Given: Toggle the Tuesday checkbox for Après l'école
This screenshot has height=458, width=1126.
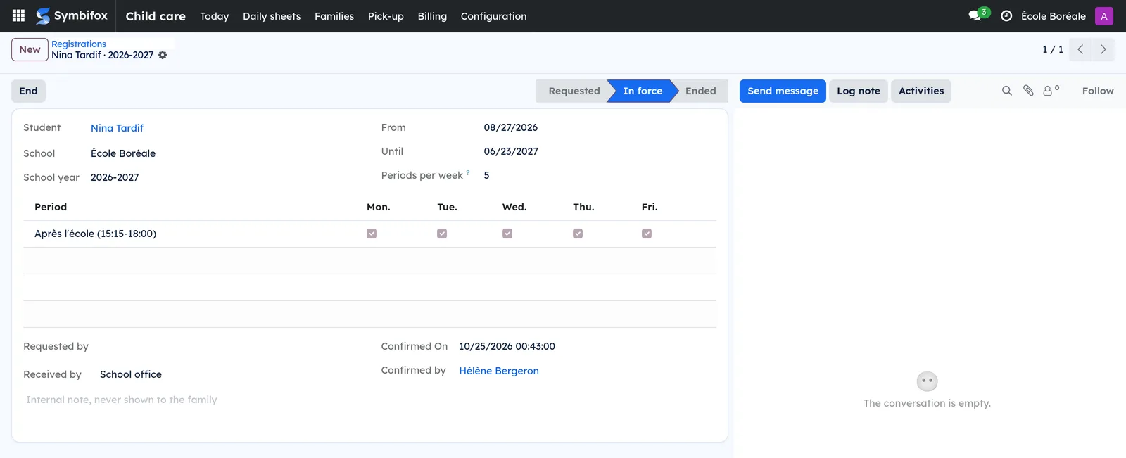Looking at the screenshot, I should 442,234.
